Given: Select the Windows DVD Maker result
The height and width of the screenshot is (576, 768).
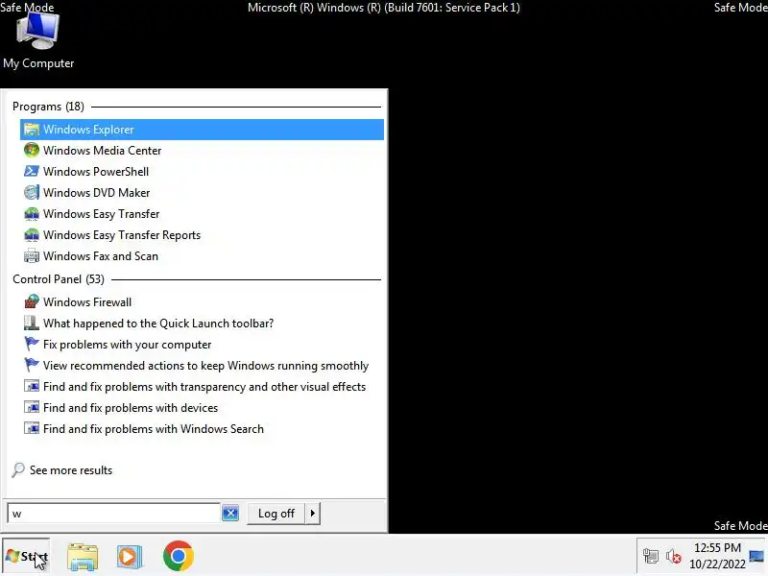Looking at the screenshot, I should coord(202,193).
